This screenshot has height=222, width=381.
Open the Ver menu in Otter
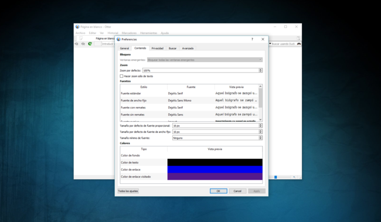click(101, 33)
